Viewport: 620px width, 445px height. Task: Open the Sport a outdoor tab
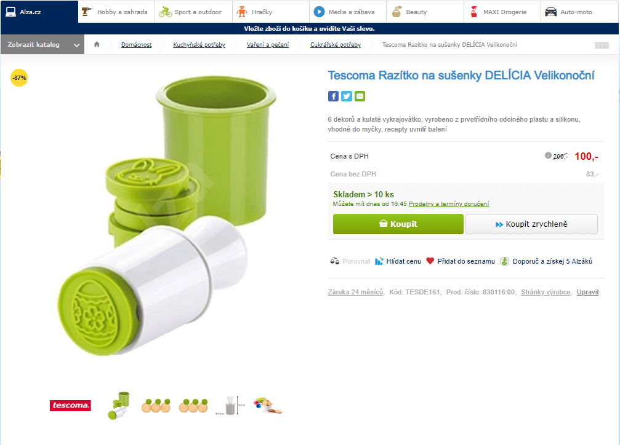191,12
